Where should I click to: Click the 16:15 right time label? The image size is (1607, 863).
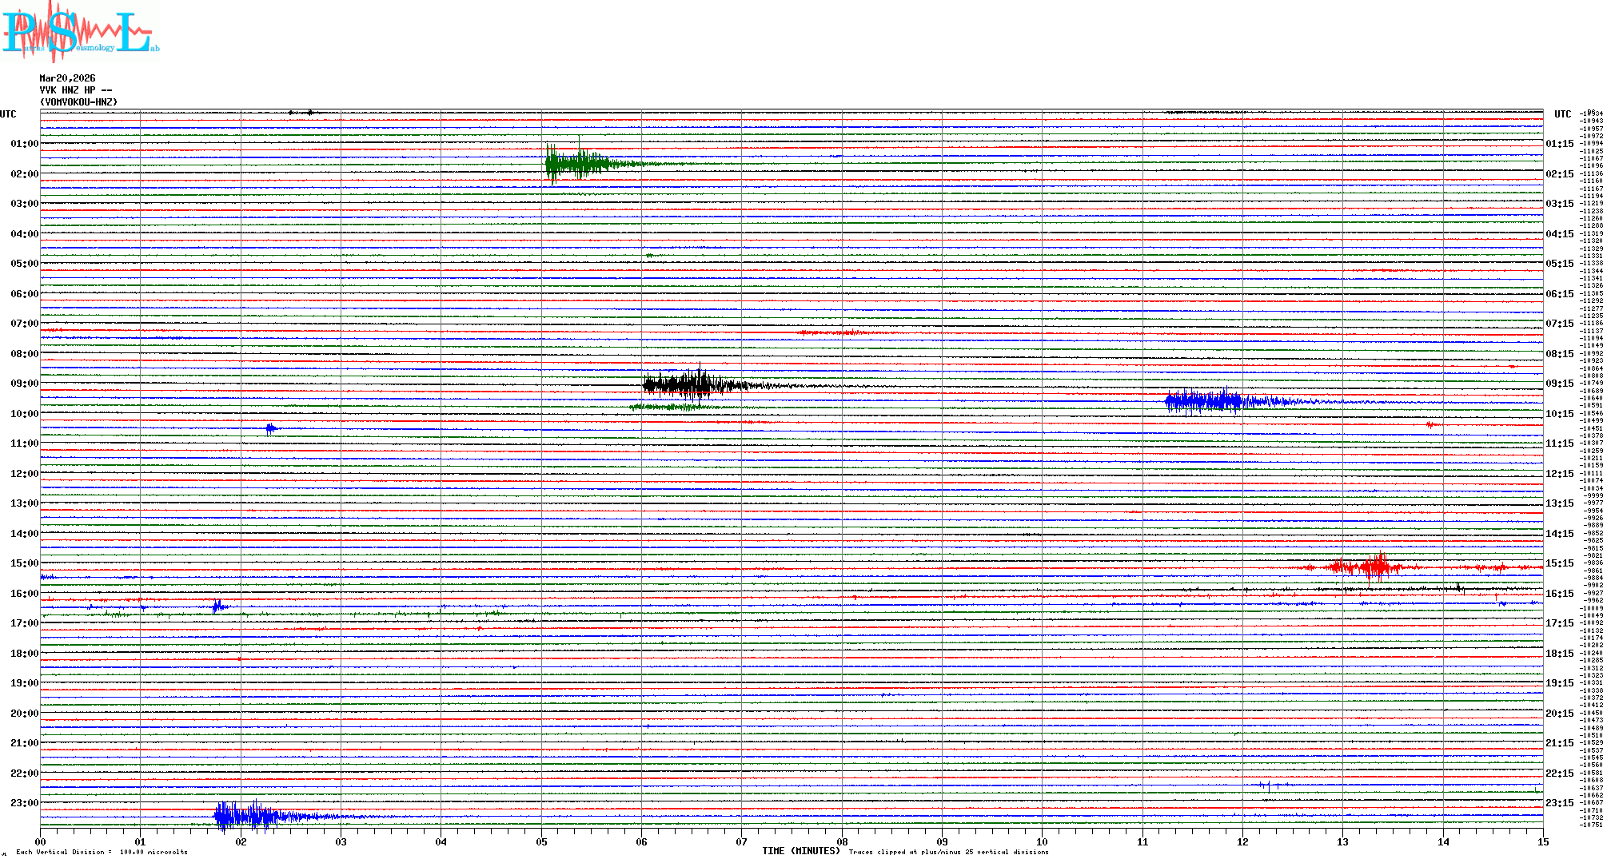tap(1559, 594)
